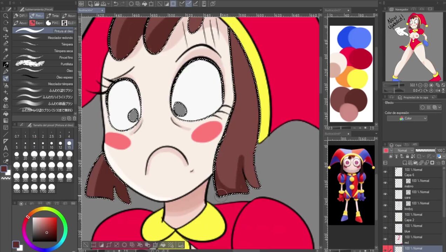The height and width of the screenshot is (252, 446).
Task: Pick the Eraser tool
Action: [x=6, y=99]
